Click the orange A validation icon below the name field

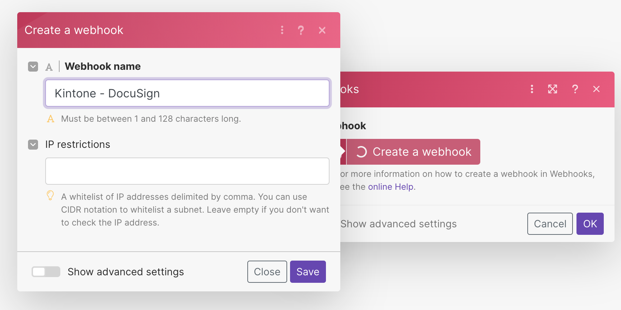tap(51, 119)
